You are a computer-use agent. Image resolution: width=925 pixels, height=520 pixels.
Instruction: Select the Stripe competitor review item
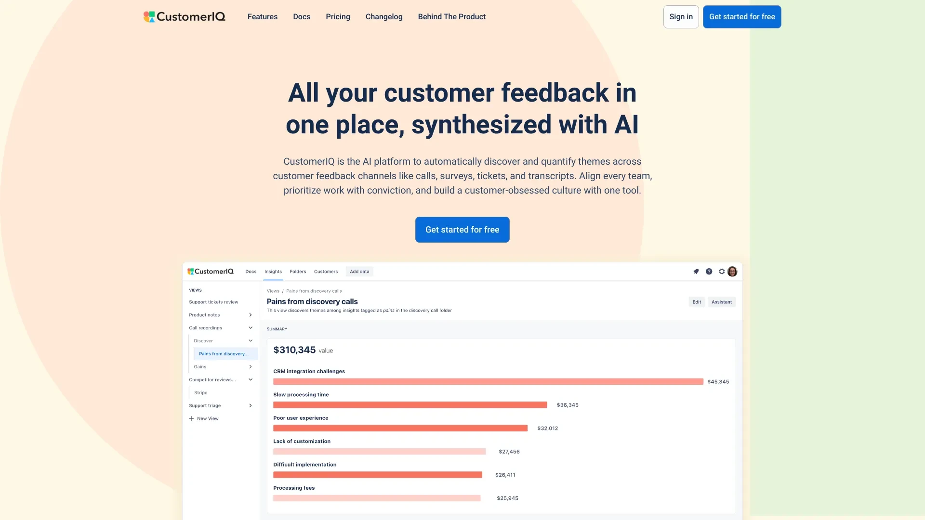tap(200, 392)
